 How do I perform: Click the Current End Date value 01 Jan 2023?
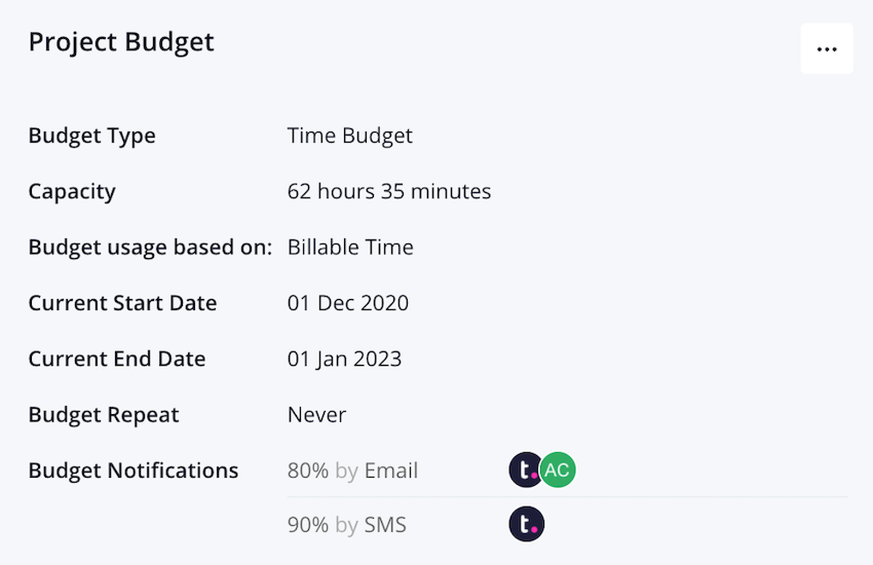[x=344, y=359]
